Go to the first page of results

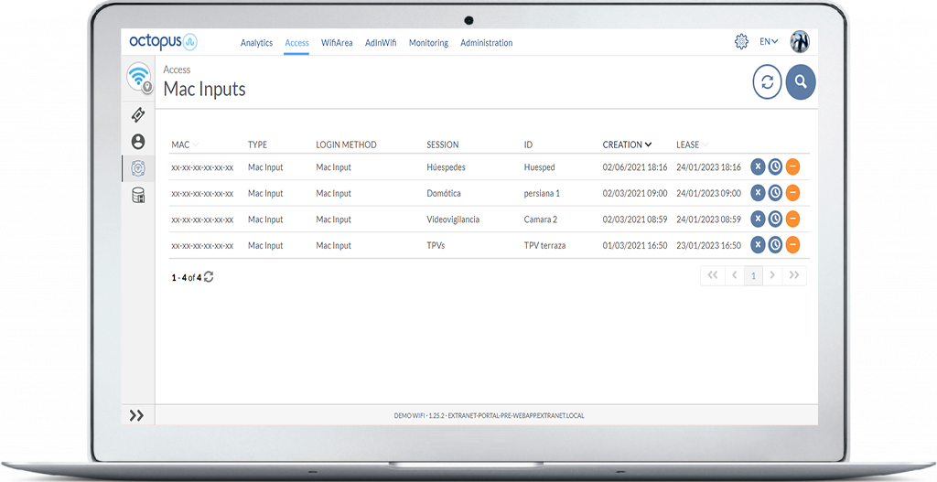pyautogui.click(x=712, y=275)
